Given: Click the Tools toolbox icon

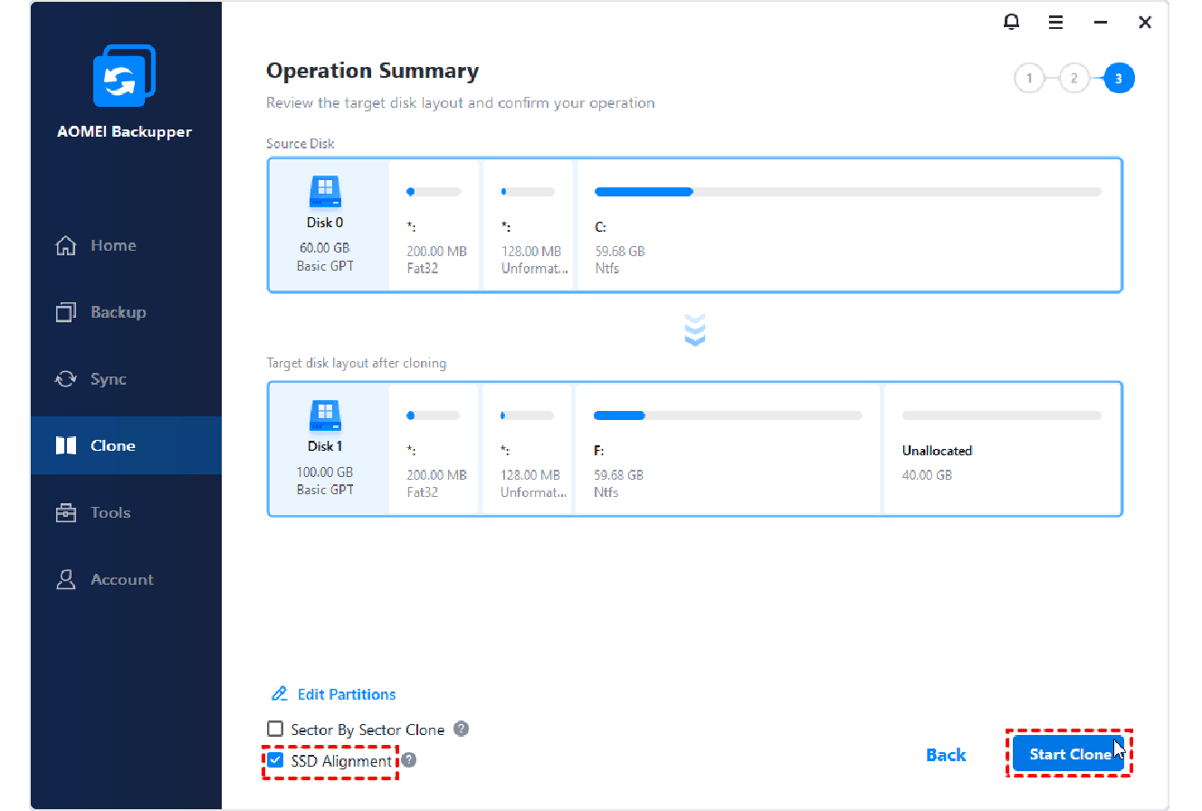Looking at the screenshot, I should coord(65,512).
